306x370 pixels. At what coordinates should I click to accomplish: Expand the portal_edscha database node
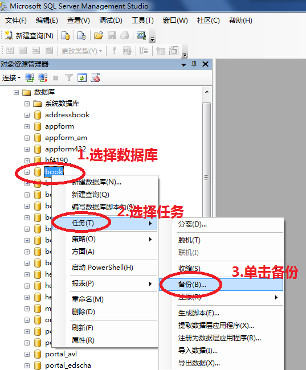[x=27, y=365]
